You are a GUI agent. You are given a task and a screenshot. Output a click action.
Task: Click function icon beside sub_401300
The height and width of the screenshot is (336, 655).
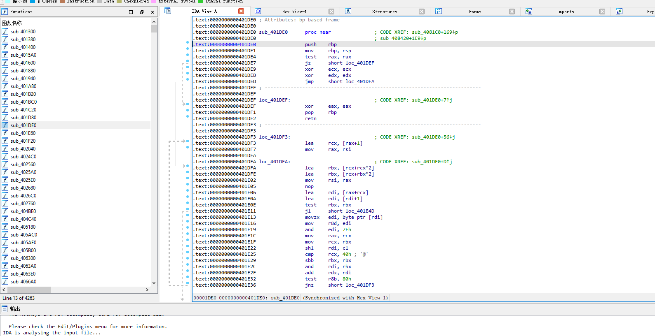5,31
